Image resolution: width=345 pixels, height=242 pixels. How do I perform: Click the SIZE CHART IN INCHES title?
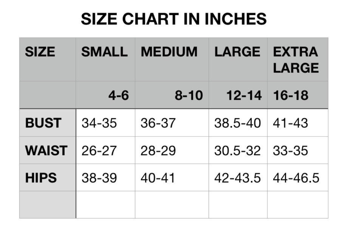click(x=174, y=19)
